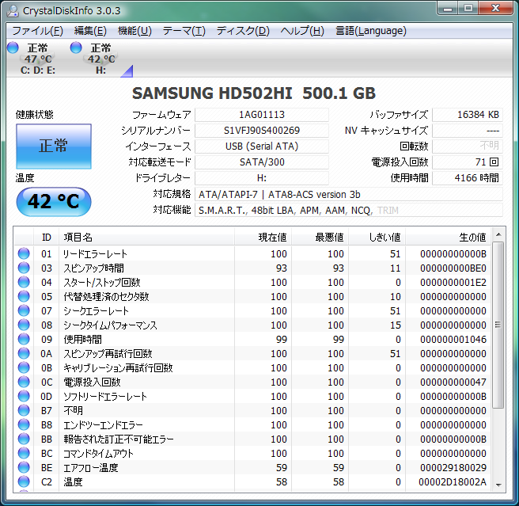Open the 言語(Language) menu
The height and width of the screenshot is (506, 519).
pos(371,31)
